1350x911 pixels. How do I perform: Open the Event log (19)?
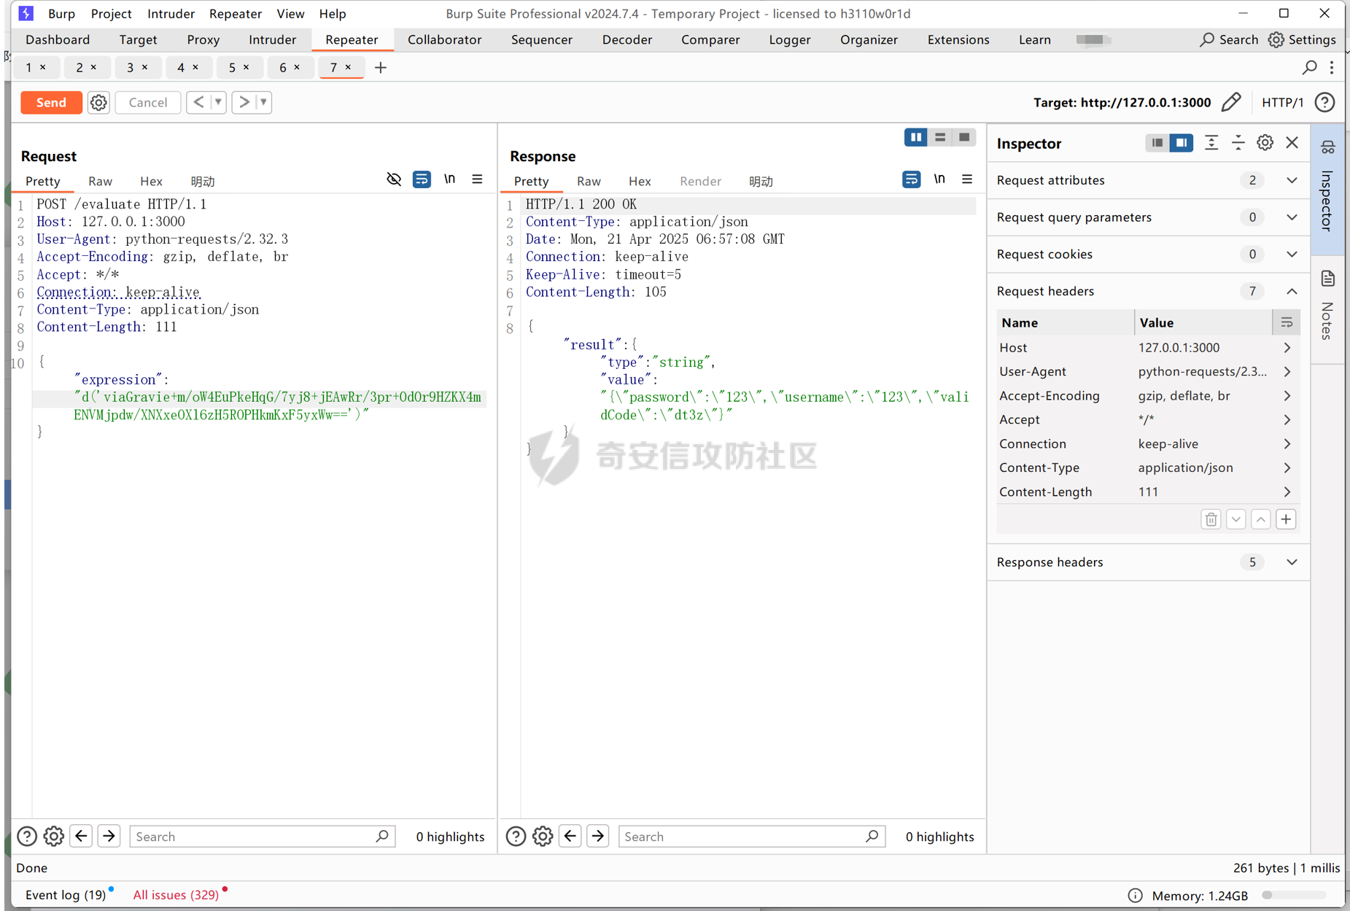[66, 895]
